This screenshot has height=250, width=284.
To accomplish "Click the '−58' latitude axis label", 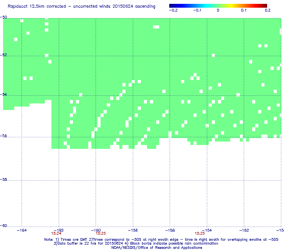I will tap(3, 180).
